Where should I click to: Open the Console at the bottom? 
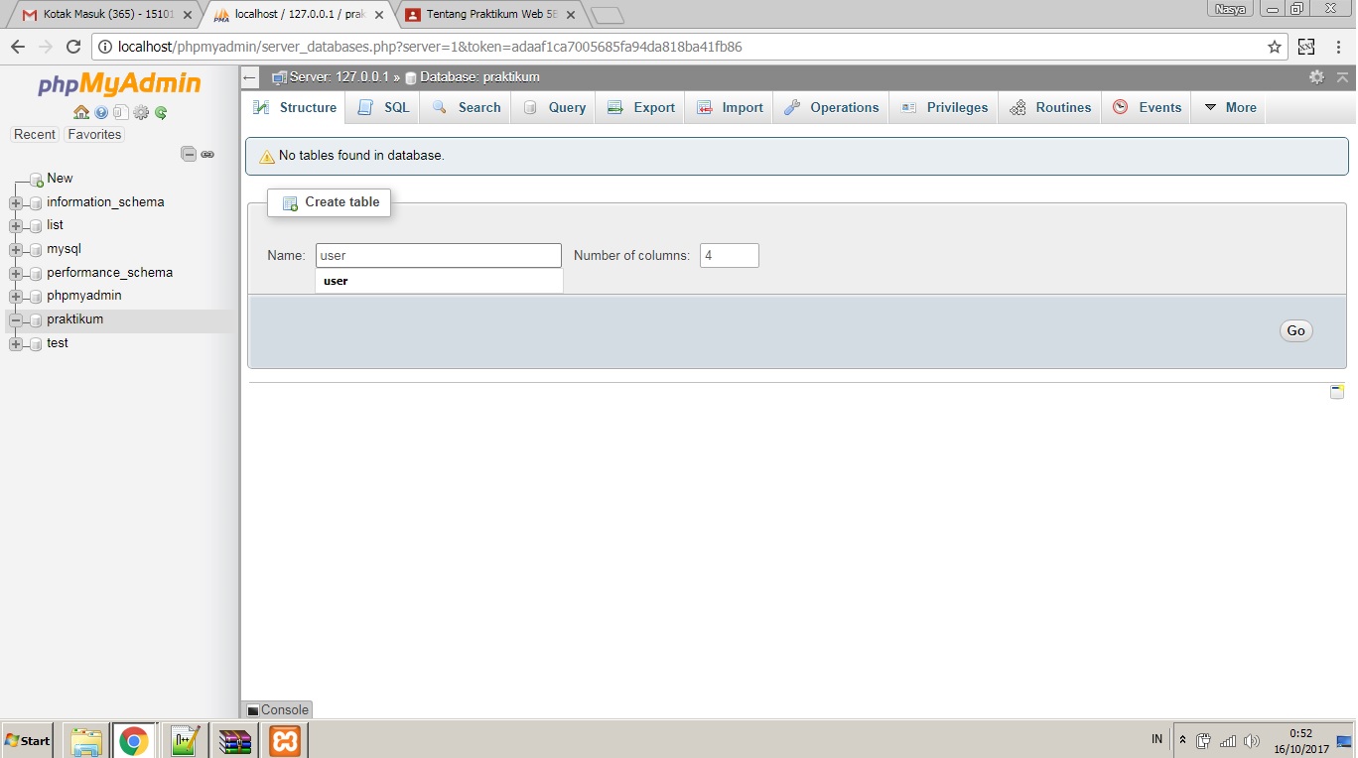(x=277, y=709)
